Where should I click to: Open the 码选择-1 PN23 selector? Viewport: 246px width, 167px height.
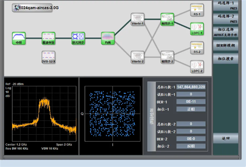229,6
